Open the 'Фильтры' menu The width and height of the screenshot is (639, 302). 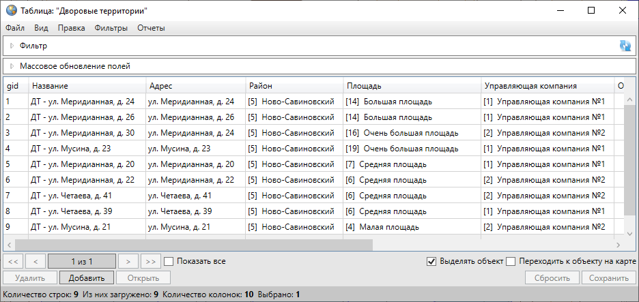111,28
